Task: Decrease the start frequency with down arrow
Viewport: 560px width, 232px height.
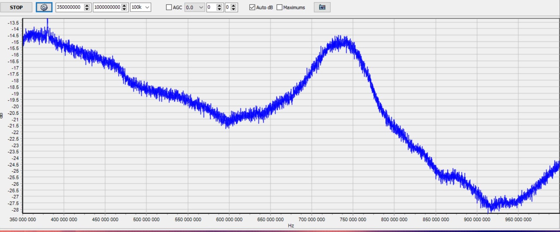Action: tap(87, 9)
